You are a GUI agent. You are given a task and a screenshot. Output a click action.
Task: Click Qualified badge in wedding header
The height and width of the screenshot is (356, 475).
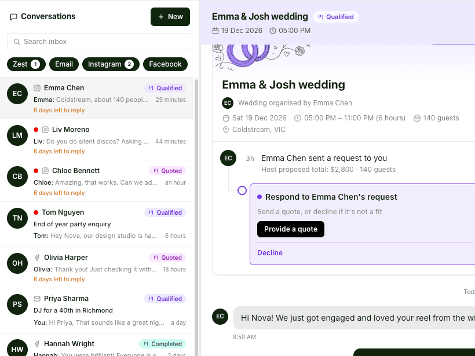[x=335, y=17]
